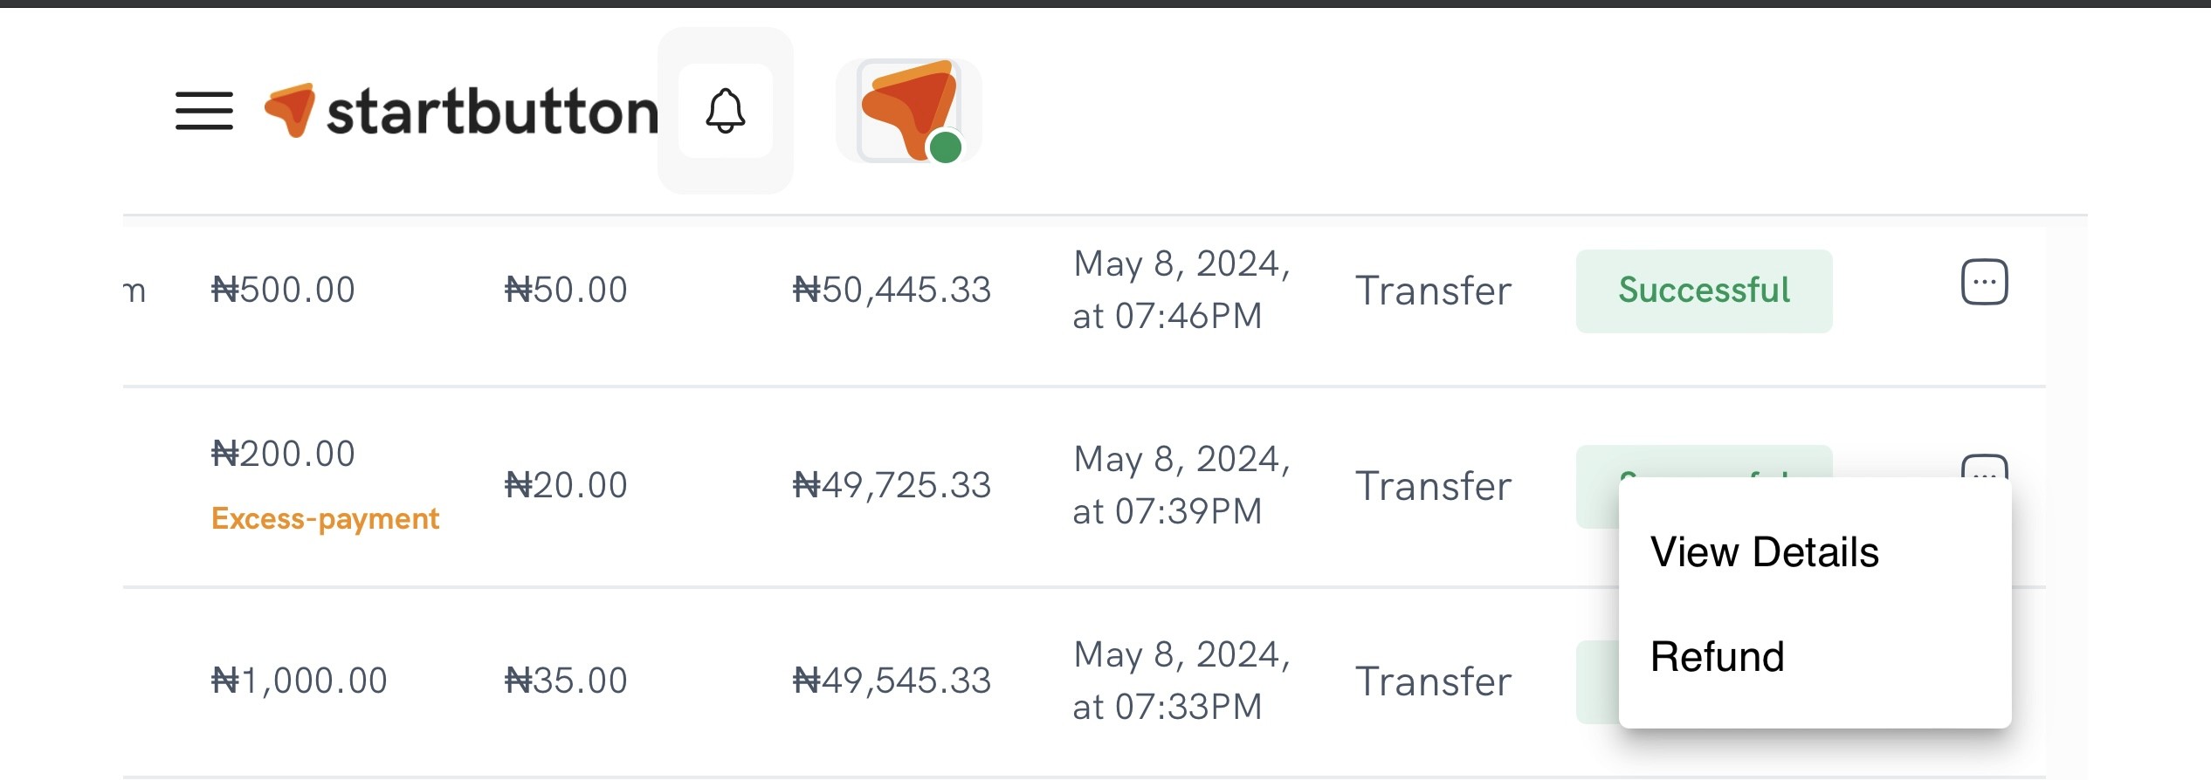This screenshot has width=2211, height=780.
Task: Toggle the ₦200.00 row's three-dot button
Action: click(1984, 467)
